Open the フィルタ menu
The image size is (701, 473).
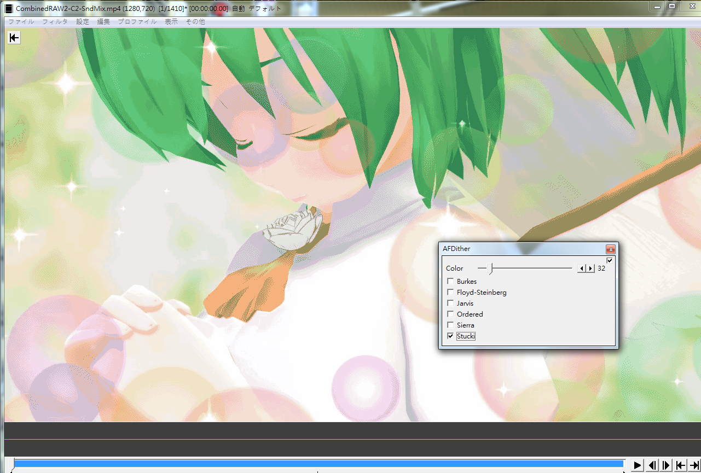(55, 21)
